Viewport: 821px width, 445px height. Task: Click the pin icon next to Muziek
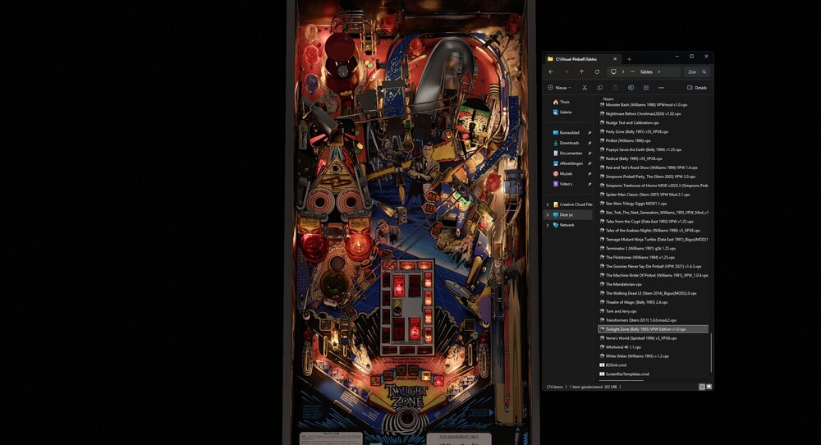pyautogui.click(x=589, y=174)
